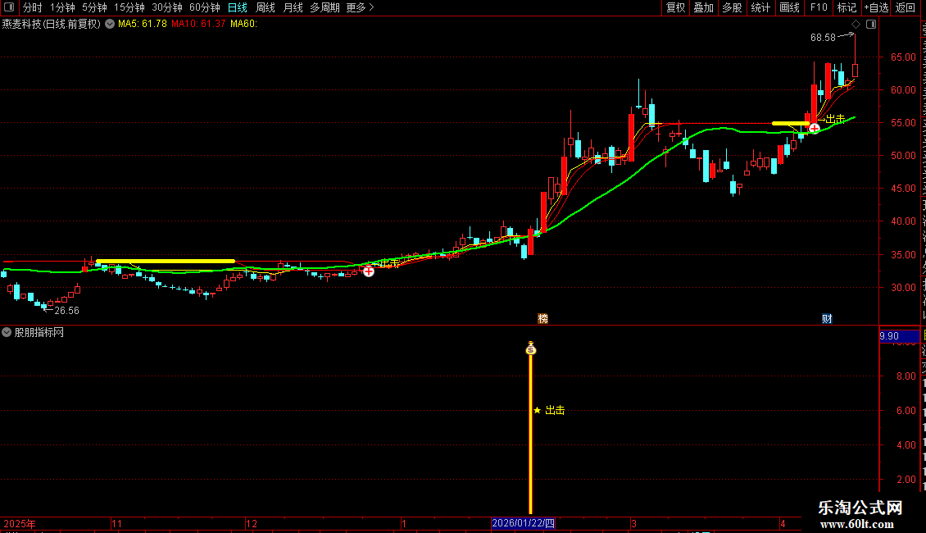Activate the 画线 drawing tools
Screen dimensions: 926x533
point(789,7)
